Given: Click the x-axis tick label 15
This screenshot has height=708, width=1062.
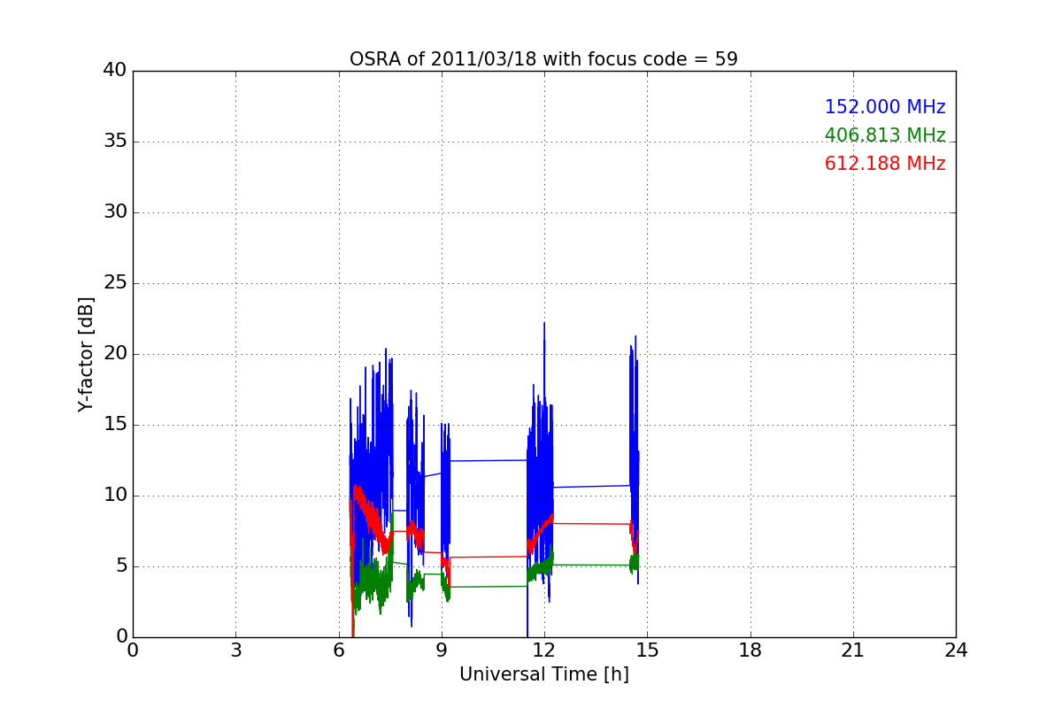Looking at the screenshot, I should [647, 650].
